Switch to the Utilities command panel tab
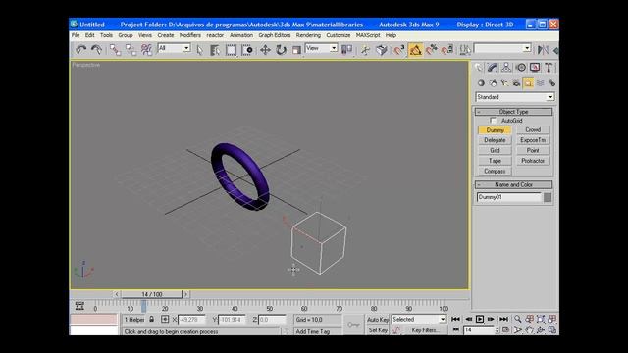Screen dimensions: 628x353 [549, 68]
